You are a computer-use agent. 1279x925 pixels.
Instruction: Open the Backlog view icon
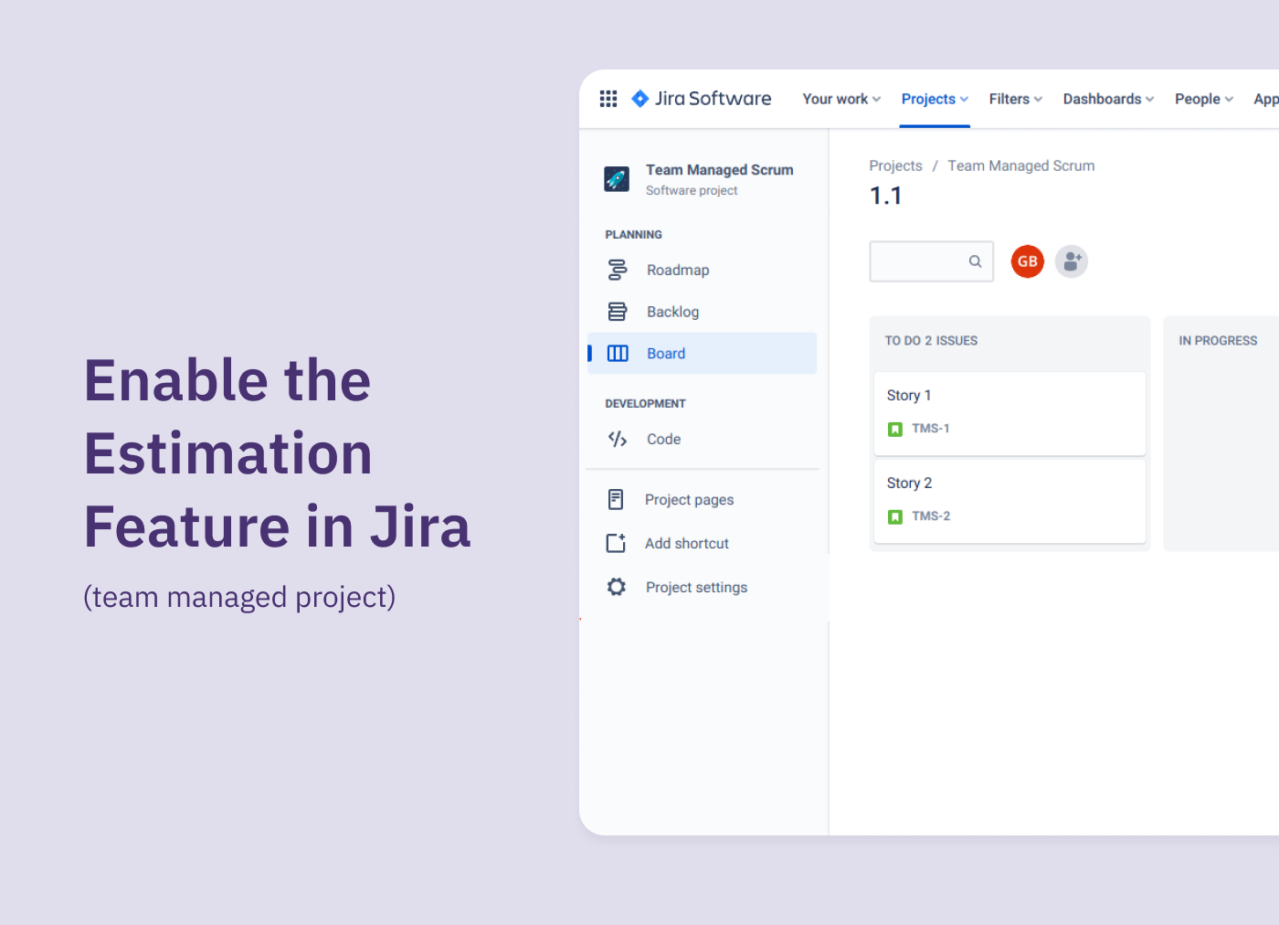pyautogui.click(x=617, y=311)
